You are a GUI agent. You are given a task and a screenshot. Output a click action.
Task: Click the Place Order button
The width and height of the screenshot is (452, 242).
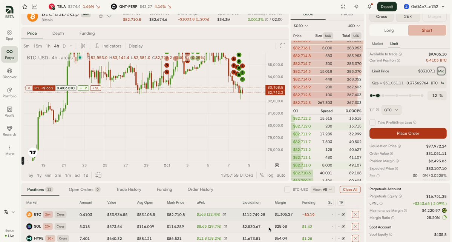408,133
